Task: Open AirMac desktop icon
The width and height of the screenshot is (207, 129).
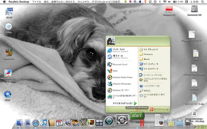Action: point(9,28)
